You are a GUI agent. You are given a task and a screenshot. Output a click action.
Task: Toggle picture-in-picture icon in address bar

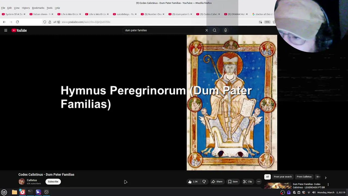[260, 22]
